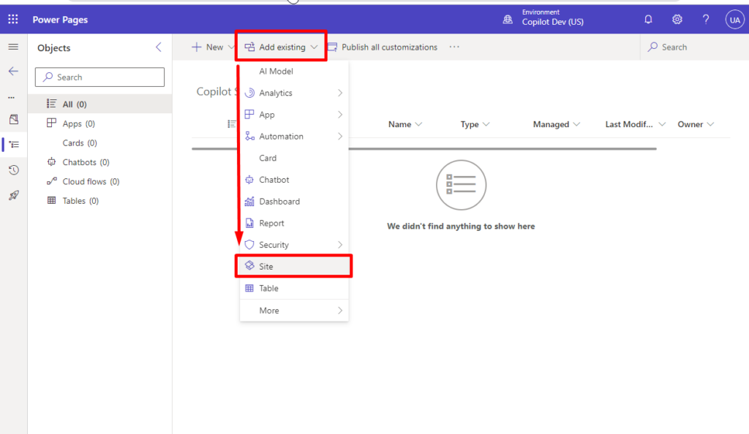Click the Objects search field
This screenshot has height=434, width=749.
pyautogui.click(x=99, y=77)
